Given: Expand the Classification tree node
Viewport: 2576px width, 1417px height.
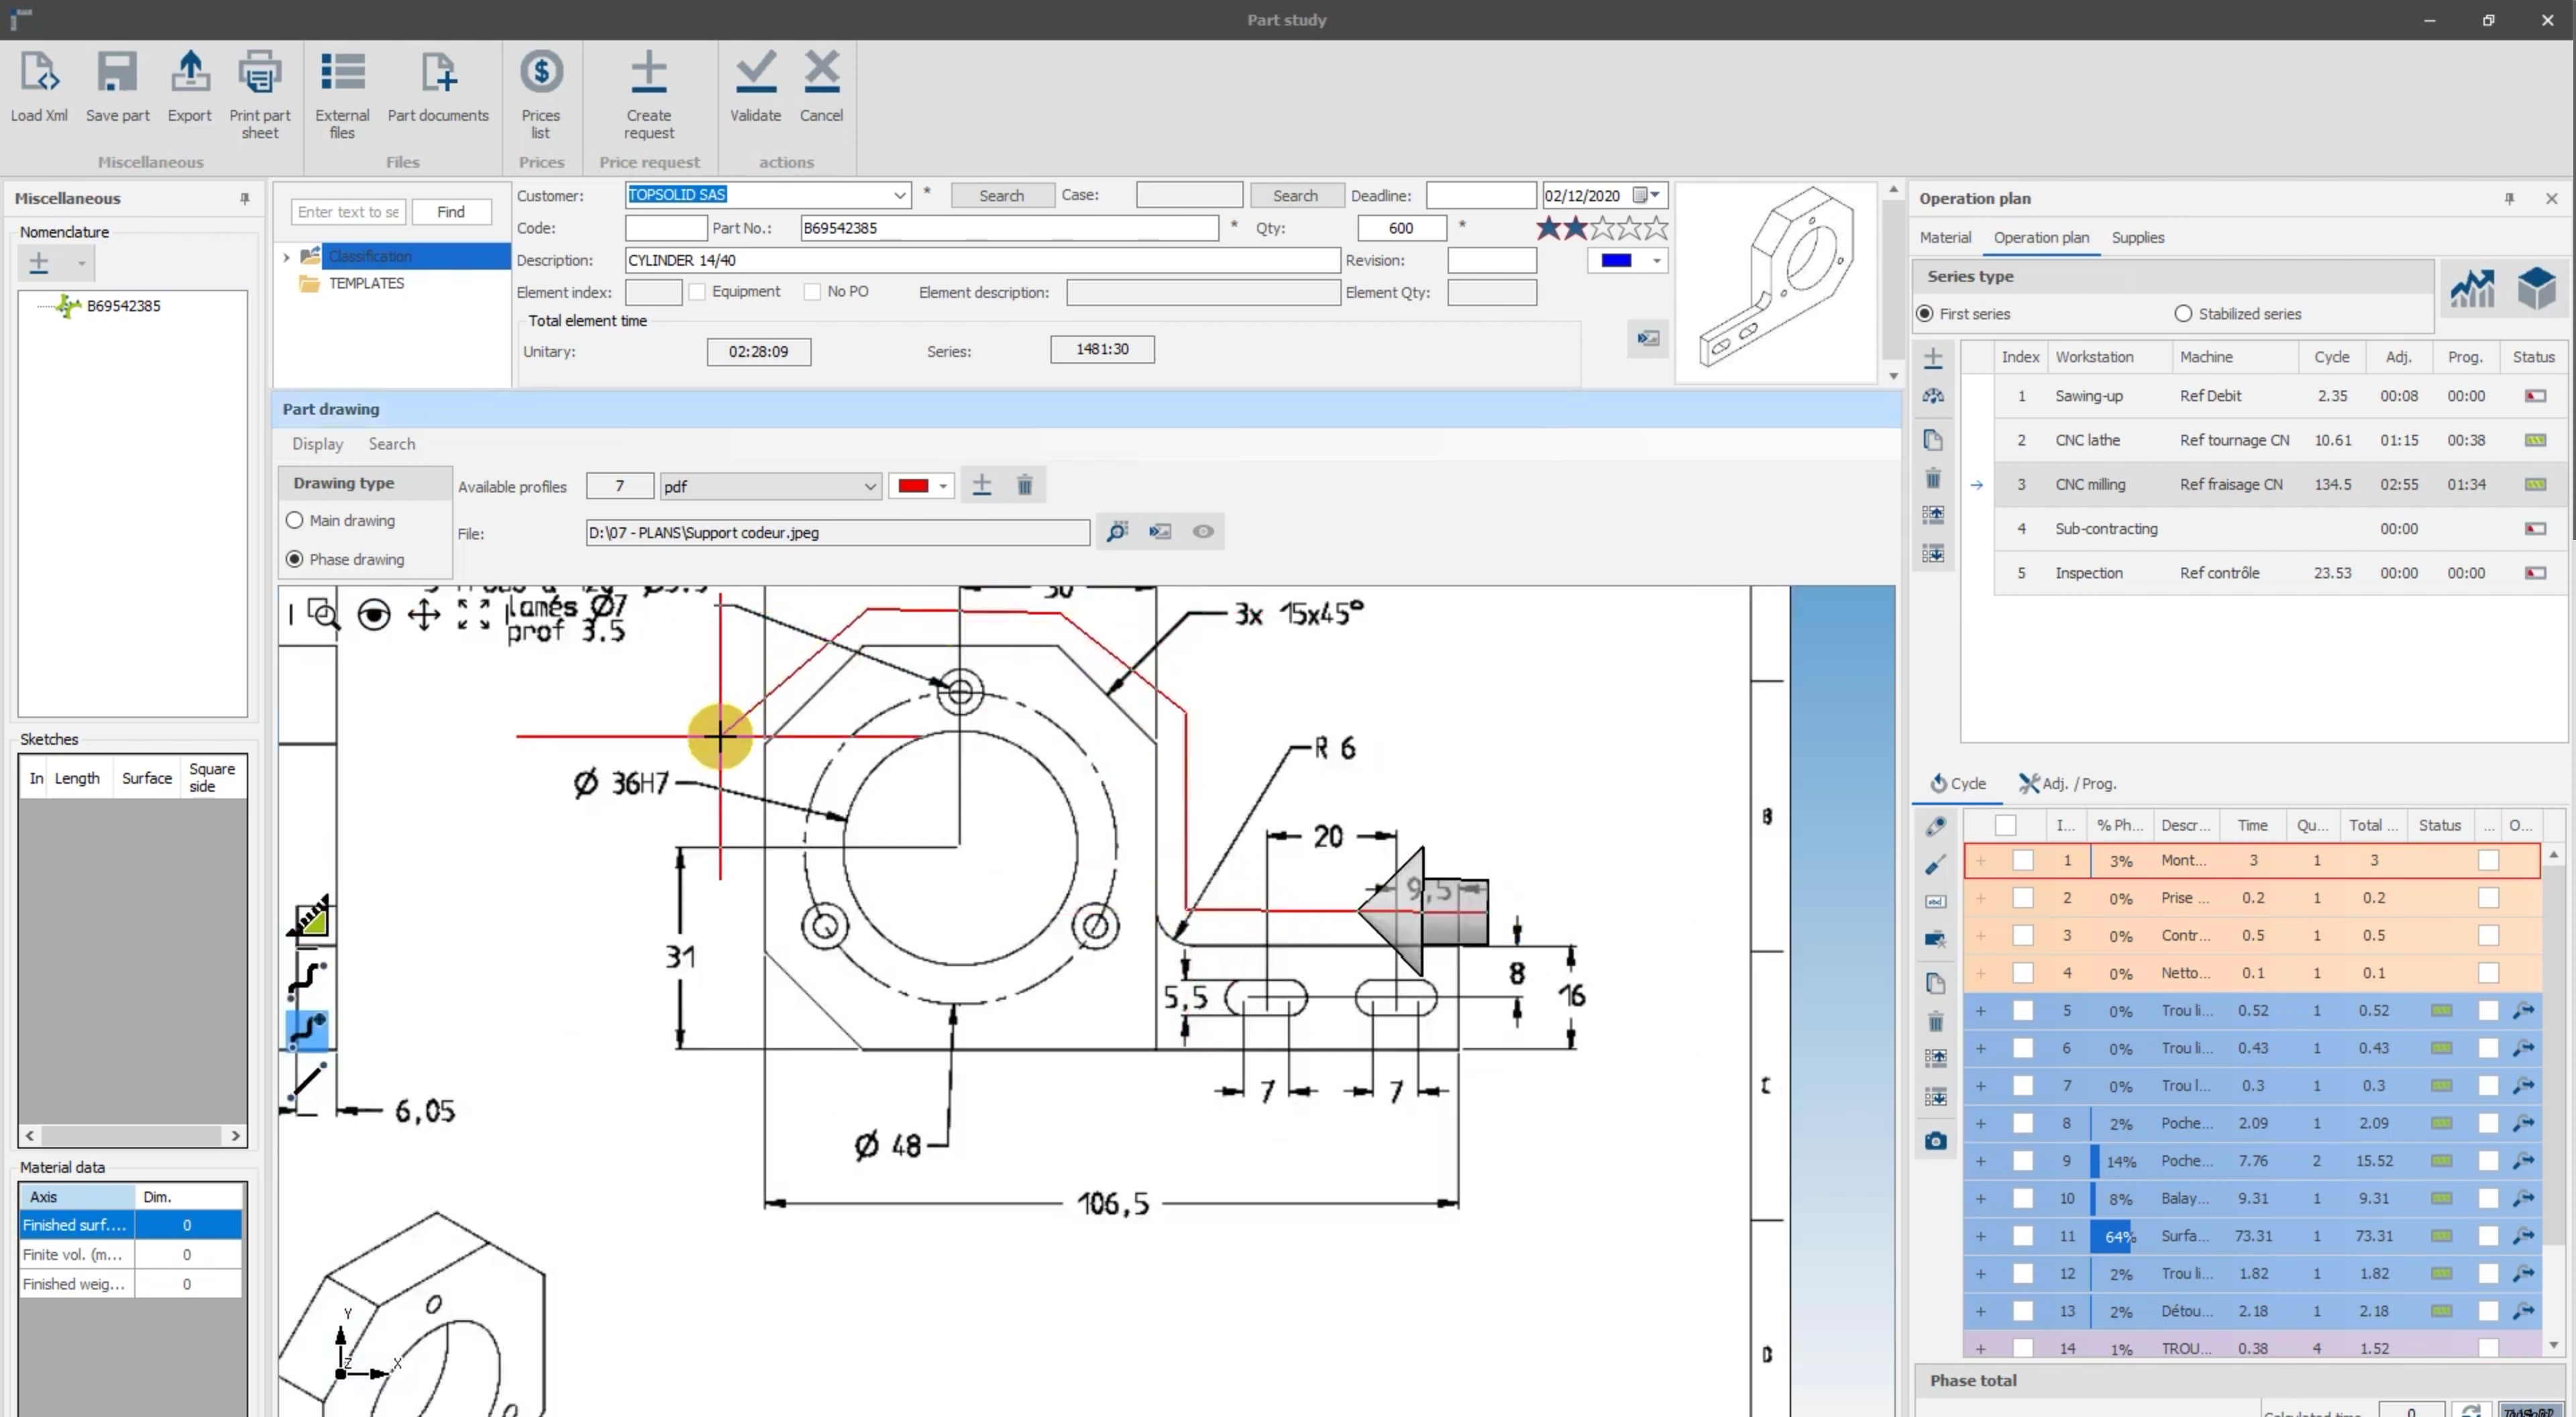Looking at the screenshot, I should pos(287,257).
